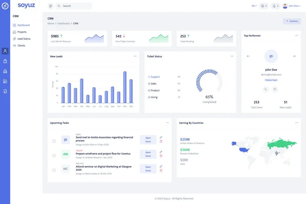This screenshot has width=306, height=204.
Task: Expand the John Doe user menu
Action: (291, 6)
